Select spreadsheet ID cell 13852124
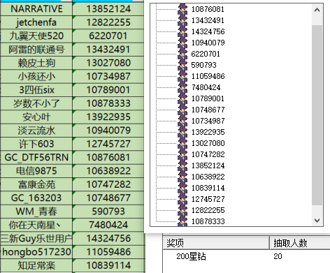 pos(108,9)
